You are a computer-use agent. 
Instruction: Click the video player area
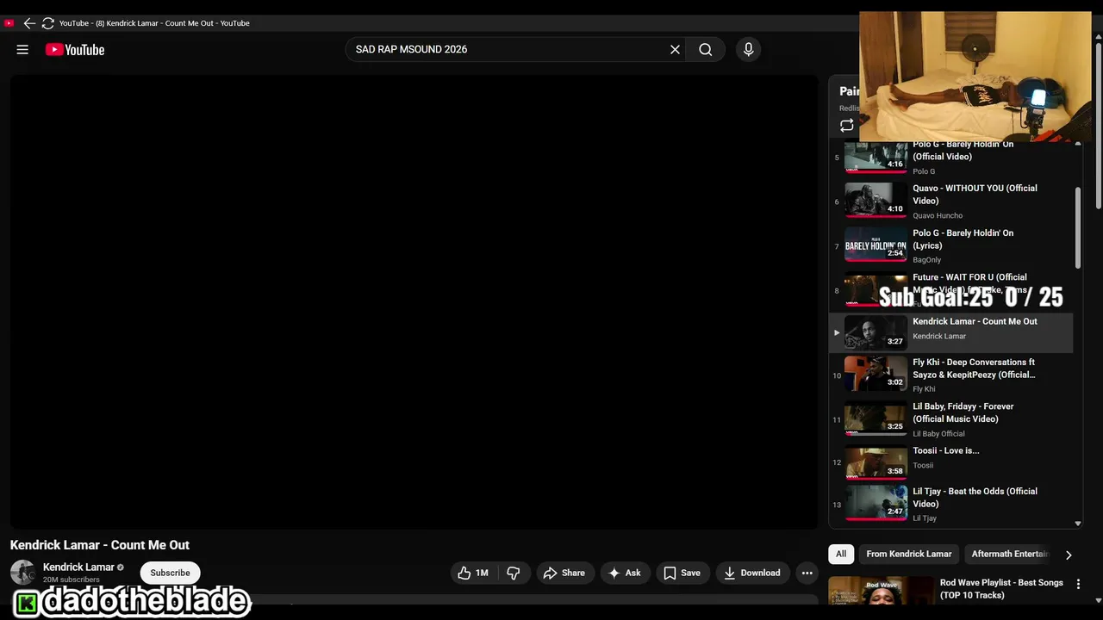(x=414, y=301)
